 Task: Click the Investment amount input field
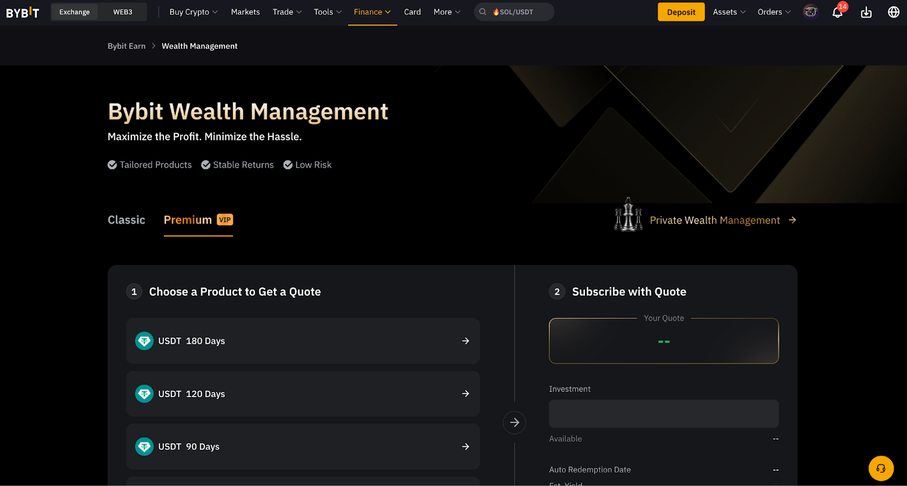[664, 413]
